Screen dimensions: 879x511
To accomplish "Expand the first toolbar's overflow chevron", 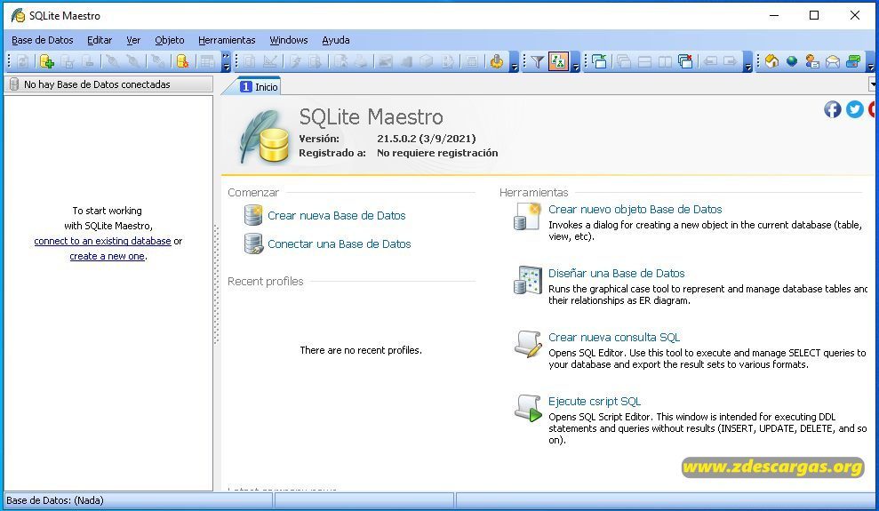I will click(226, 61).
